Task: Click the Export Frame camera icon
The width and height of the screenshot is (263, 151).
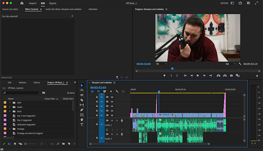Action: pos(231,75)
